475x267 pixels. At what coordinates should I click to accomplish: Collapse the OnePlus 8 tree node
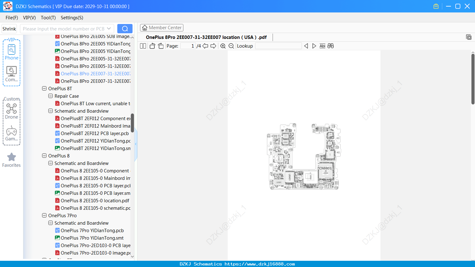44,156
